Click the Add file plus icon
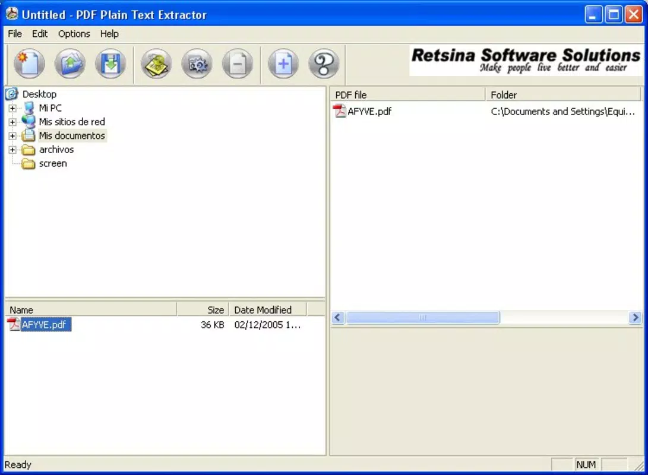This screenshot has width=648, height=475. [x=283, y=64]
